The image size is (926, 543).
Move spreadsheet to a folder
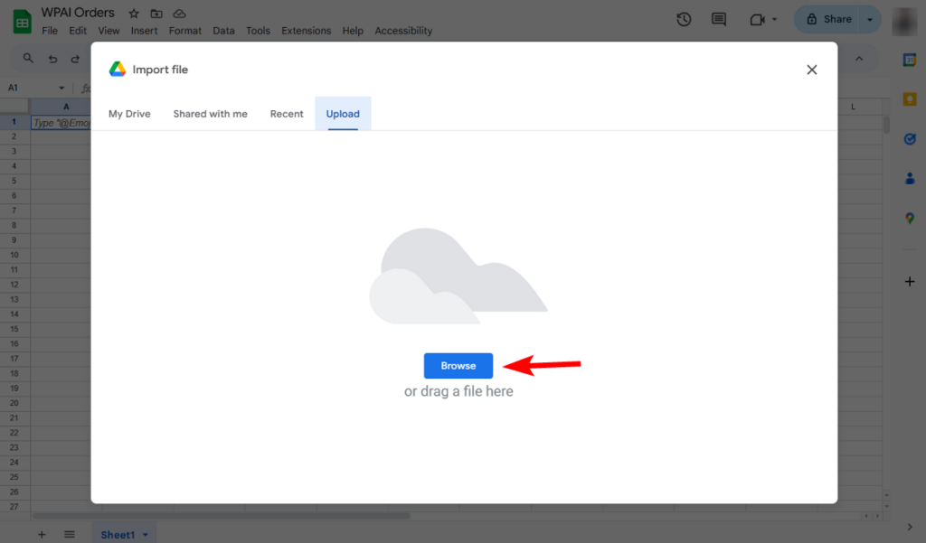[156, 13]
